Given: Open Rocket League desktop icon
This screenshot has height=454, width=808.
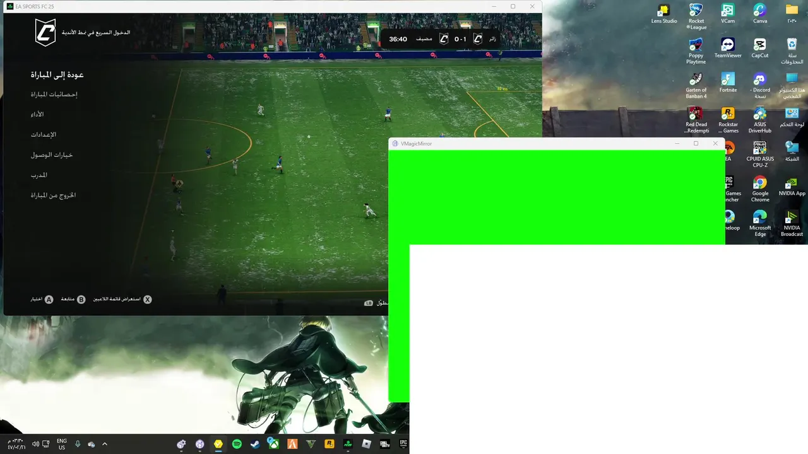Looking at the screenshot, I should 696,16.
